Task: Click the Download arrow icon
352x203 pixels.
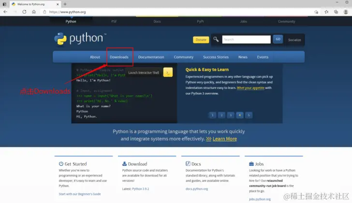Action: tap(124, 164)
